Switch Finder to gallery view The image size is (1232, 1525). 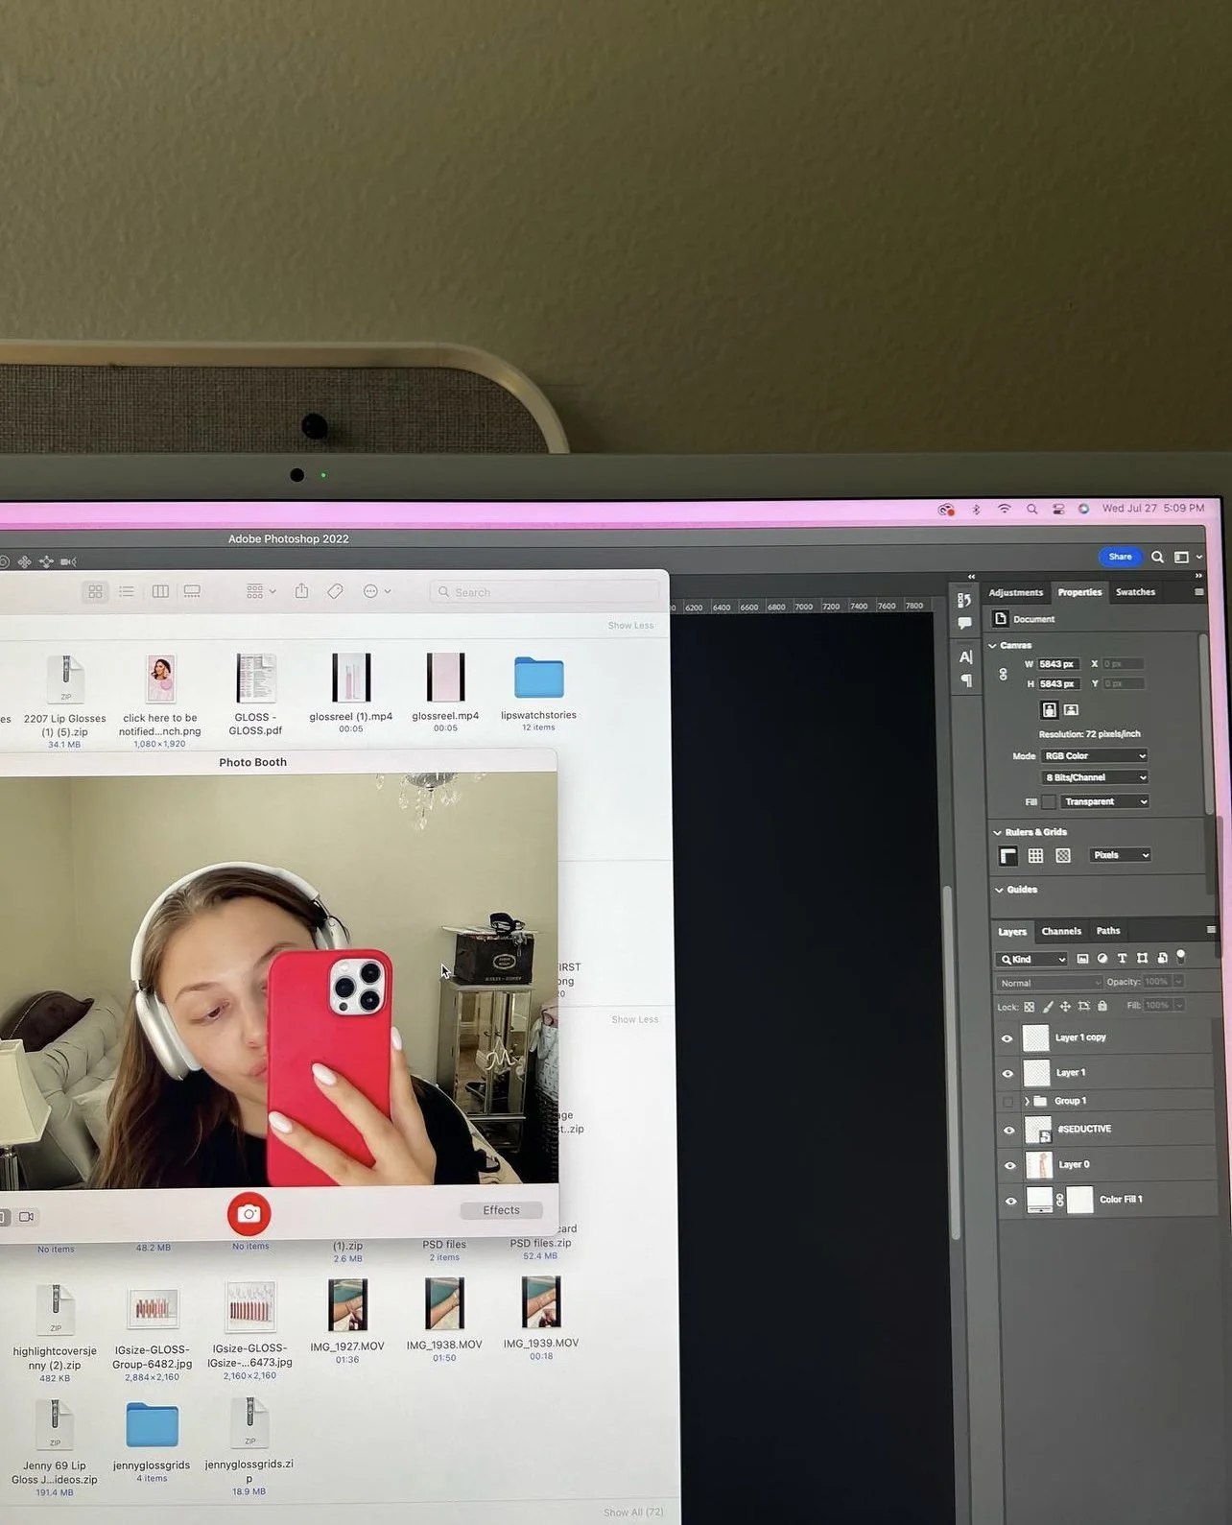[x=192, y=592]
